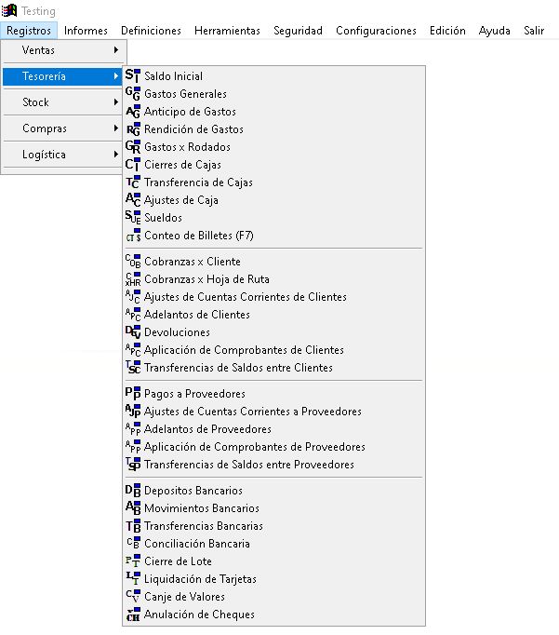Expand the Stock submenu arrow
Image resolution: width=559 pixels, height=635 pixels.
coord(116,102)
